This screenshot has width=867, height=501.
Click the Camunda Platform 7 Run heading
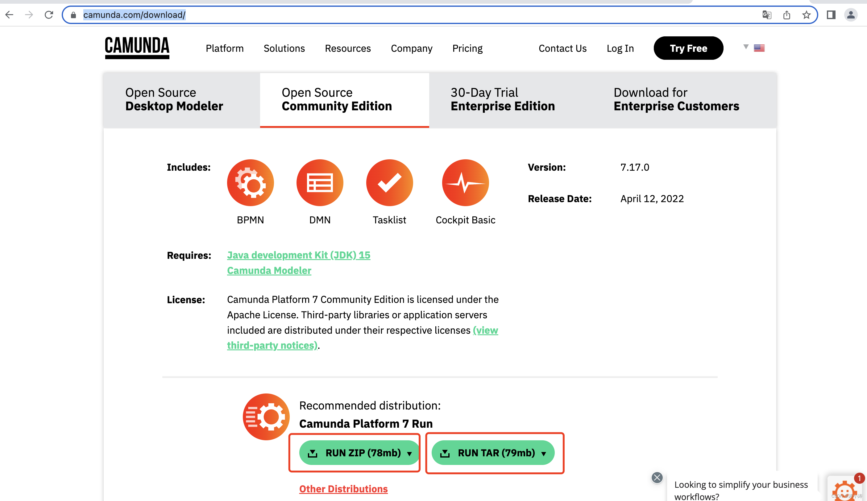point(366,424)
